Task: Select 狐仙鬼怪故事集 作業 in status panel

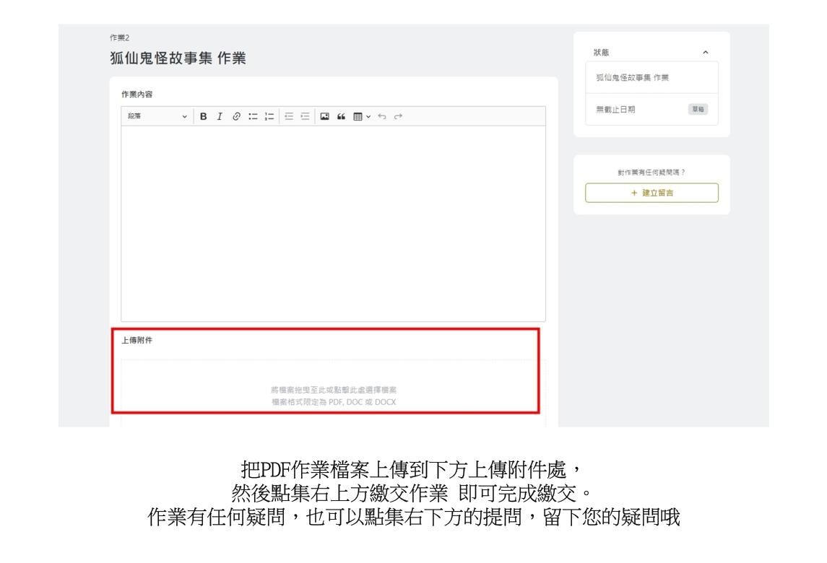Action: [x=627, y=78]
